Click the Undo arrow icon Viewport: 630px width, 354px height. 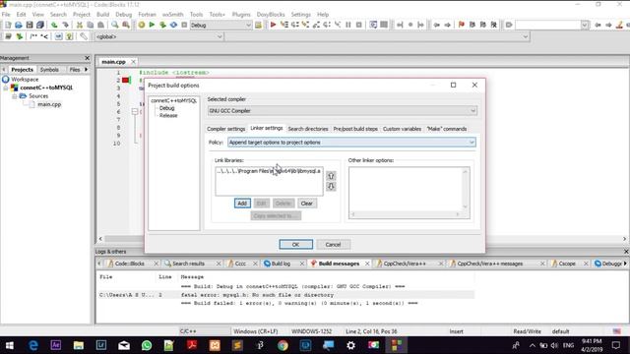click(x=54, y=25)
